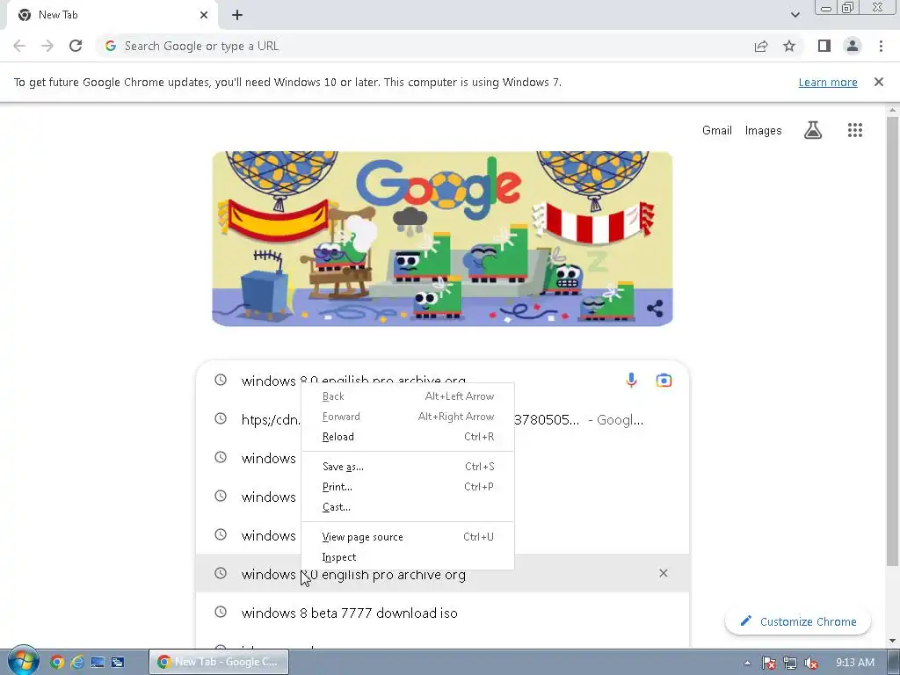Choose Save as... from context menu
900x675 pixels.
[x=408, y=467]
